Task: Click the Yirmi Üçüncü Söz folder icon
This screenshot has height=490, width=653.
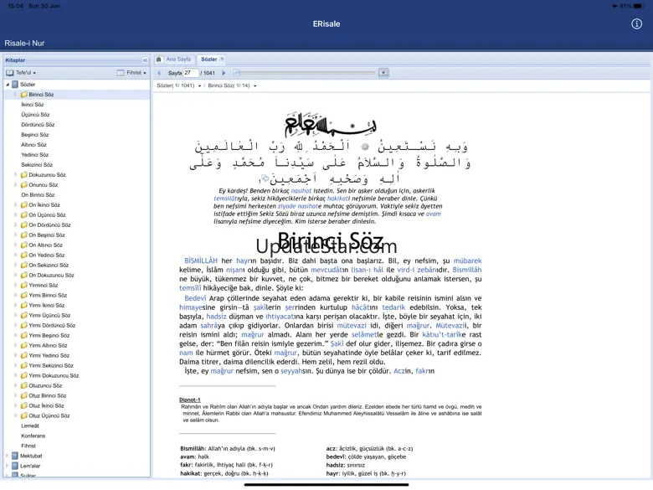Action: pyautogui.click(x=24, y=315)
